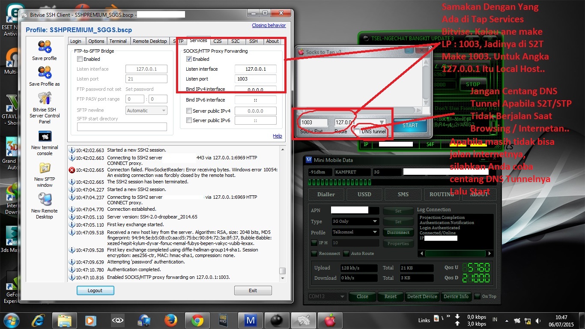585x329 pixels.
Task: Switch to Socks to Tap apple taskbar icon
Action: pos(330,320)
